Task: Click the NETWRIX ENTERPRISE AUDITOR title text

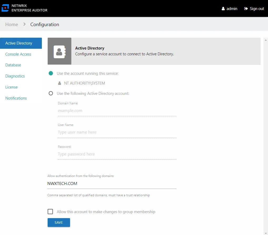Action: [29, 8]
